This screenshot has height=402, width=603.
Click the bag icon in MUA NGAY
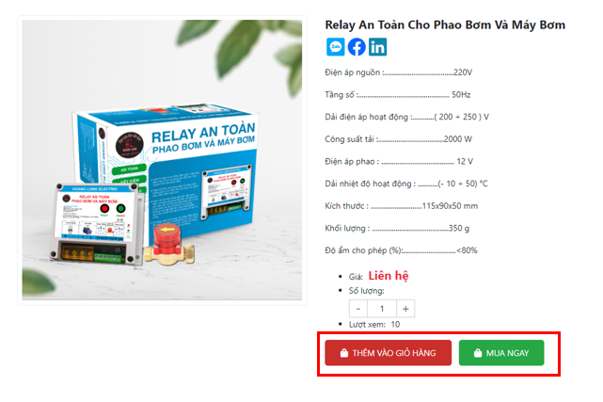pos(478,353)
